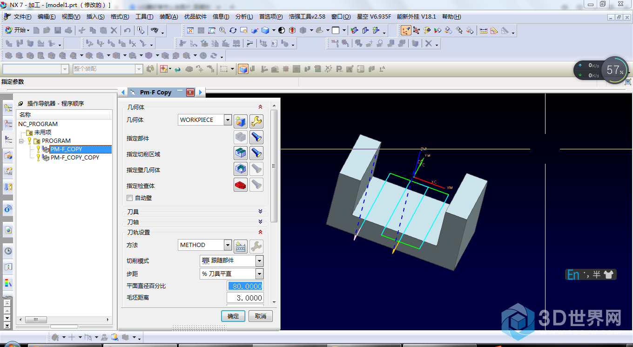633x347 pixels.
Task: Click the dialog previous arrow left of Pm-F Copy
Action: pos(123,93)
